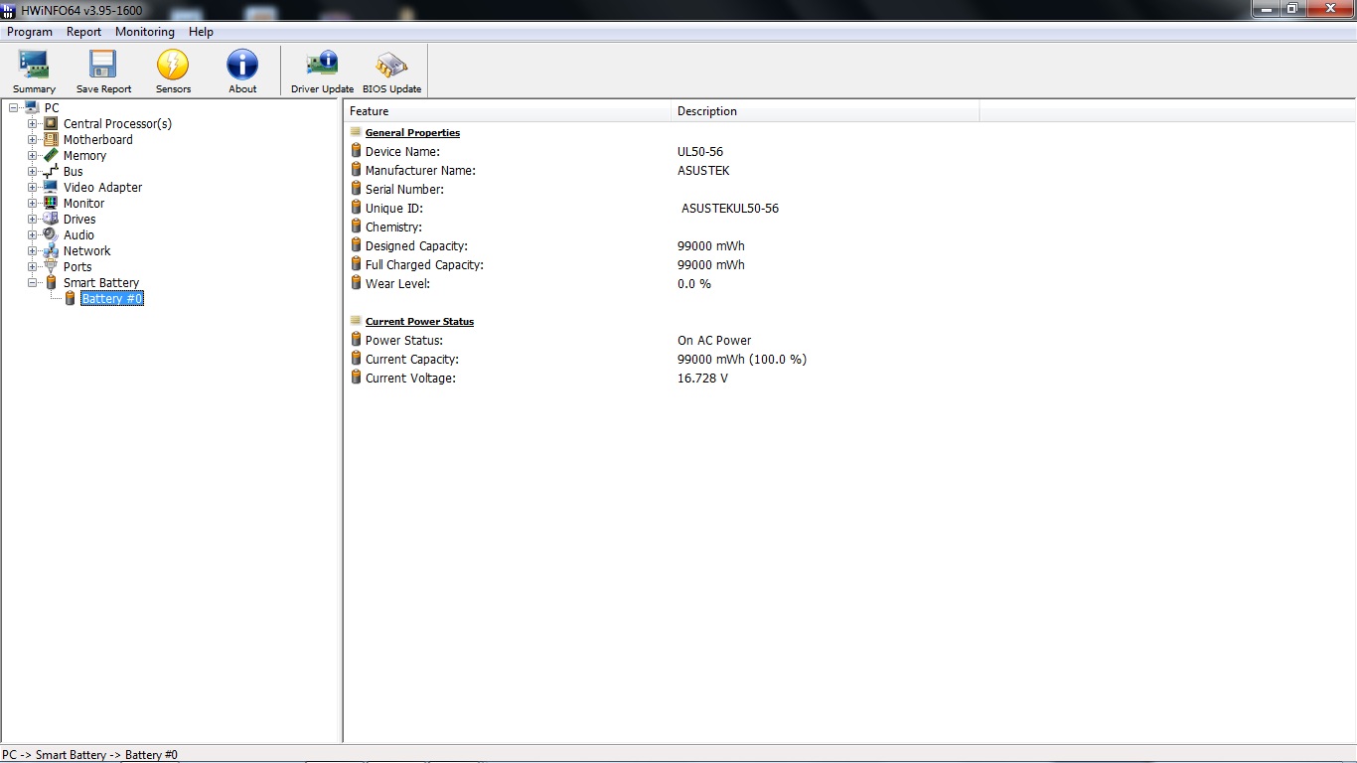1357x763 pixels.
Task: Expand the Audio node
Action: pyautogui.click(x=32, y=234)
